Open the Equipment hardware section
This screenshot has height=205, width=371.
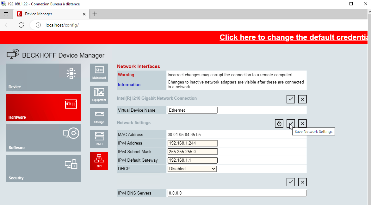(99, 95)
